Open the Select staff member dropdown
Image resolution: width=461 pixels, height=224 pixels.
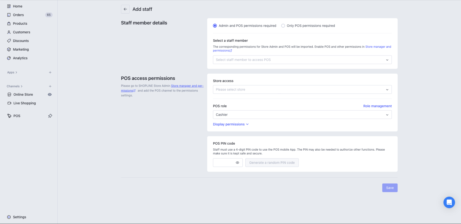pos(302,60)
